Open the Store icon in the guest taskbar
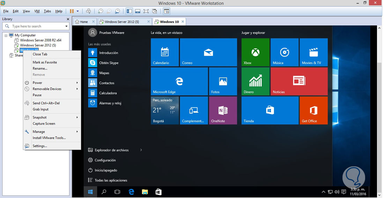 point(158,192)
